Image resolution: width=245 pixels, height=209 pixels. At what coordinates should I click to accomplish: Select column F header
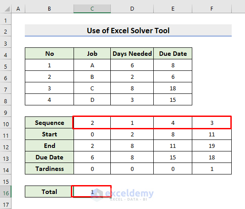[212, 9]
